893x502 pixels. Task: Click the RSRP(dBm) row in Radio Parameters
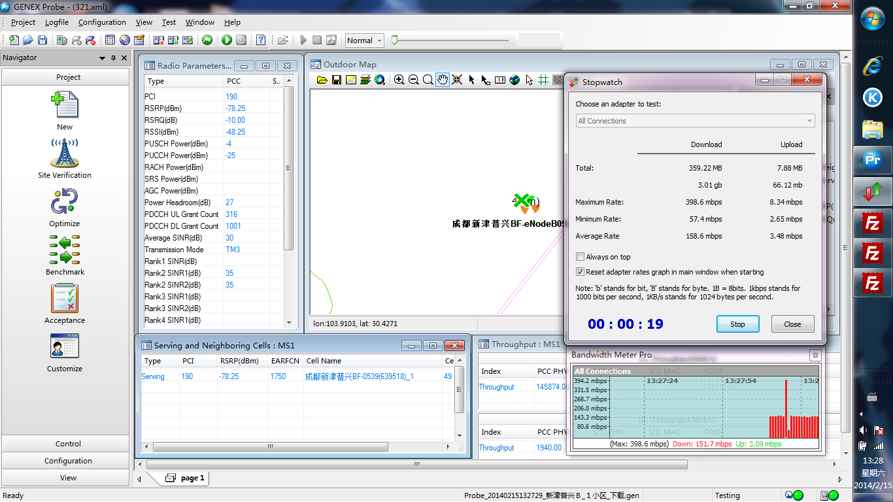(214, 109)
